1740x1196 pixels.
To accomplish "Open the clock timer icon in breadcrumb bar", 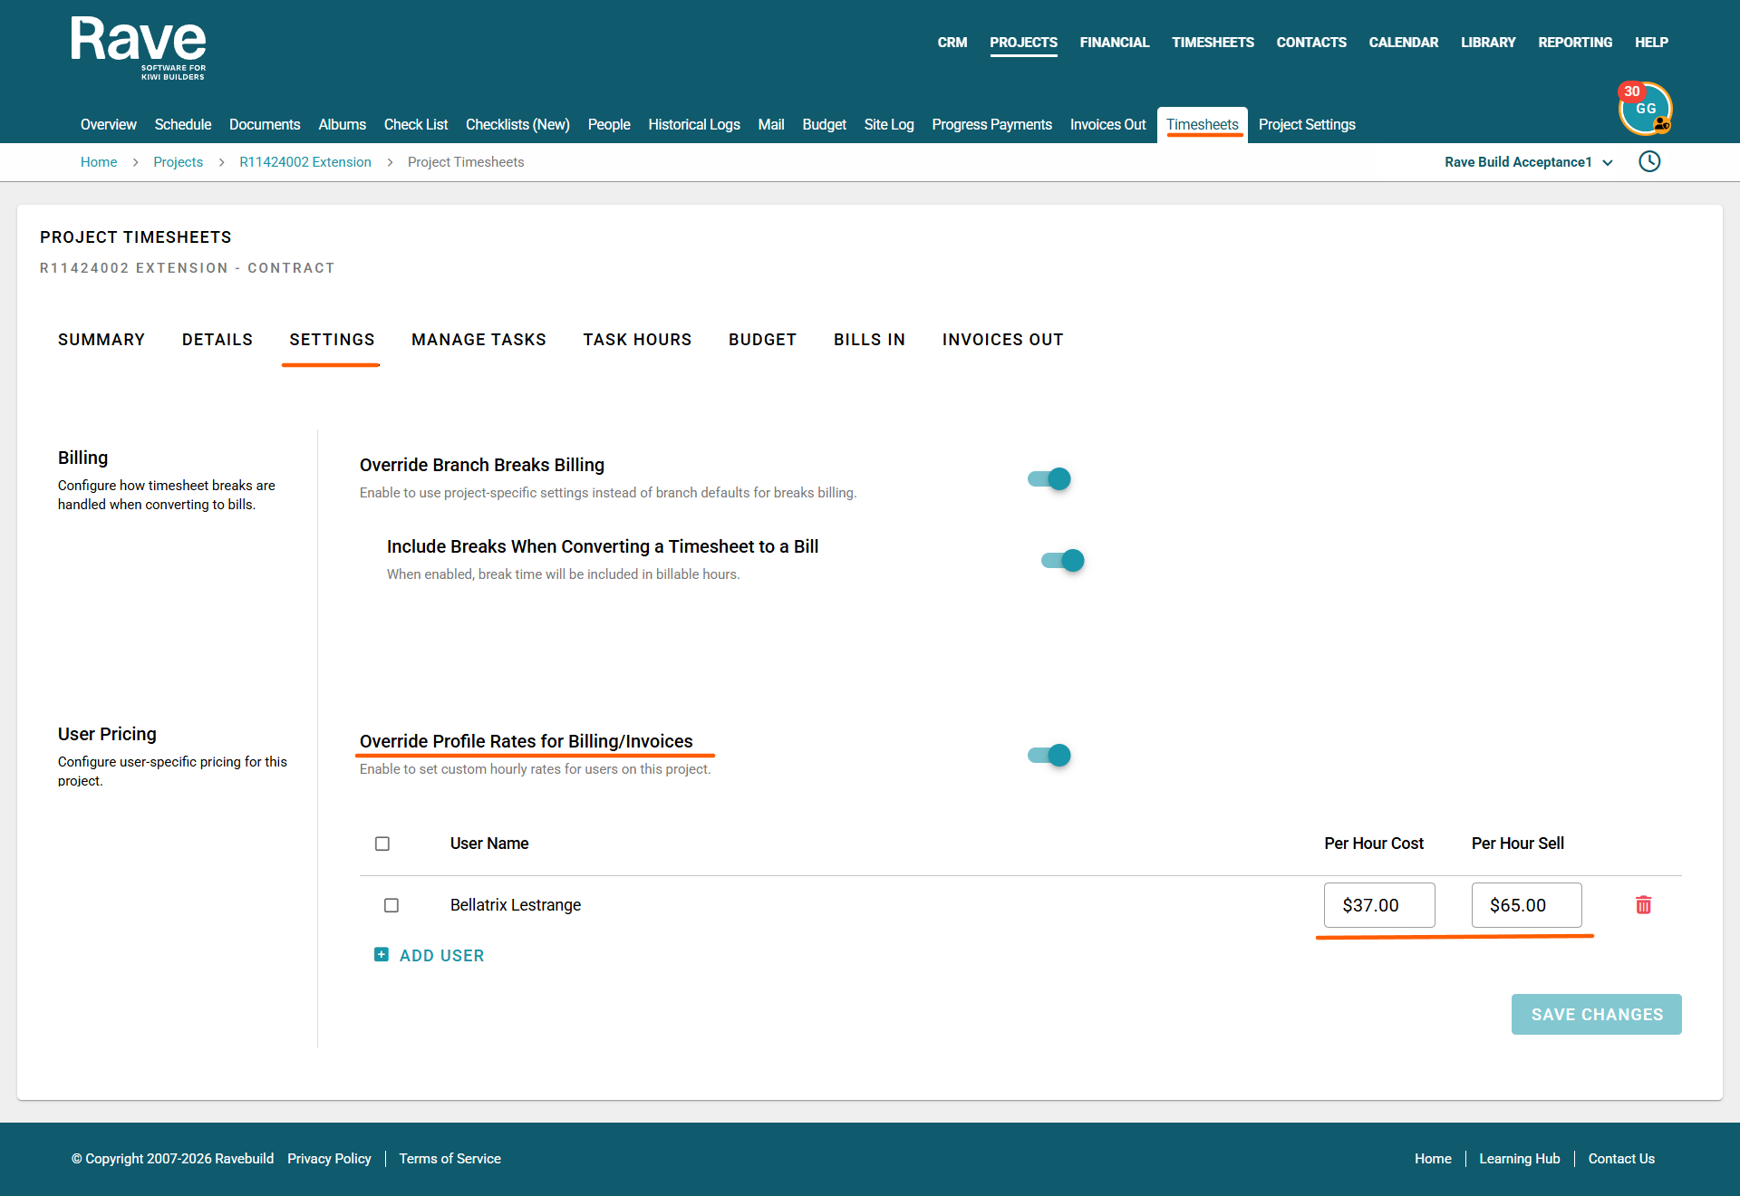I will pyautogui.click(x=1649, y=161).
